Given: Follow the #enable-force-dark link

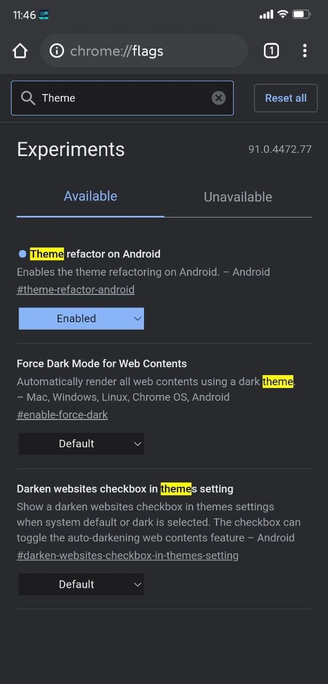Looking at the screenshot, I should tap(62, 415).
